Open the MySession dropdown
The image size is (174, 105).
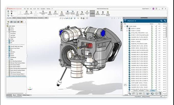point(132,21)
